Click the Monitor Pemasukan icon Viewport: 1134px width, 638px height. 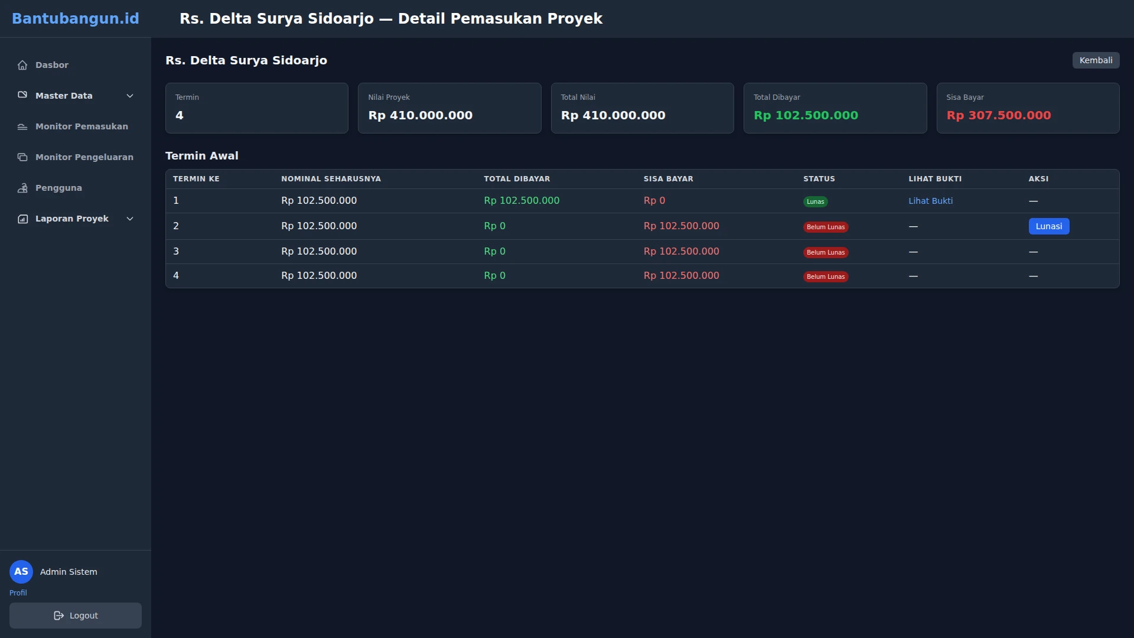[x=22, y=126]
